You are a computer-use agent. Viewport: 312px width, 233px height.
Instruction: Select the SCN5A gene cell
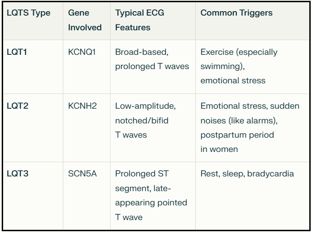coord(82,174)
